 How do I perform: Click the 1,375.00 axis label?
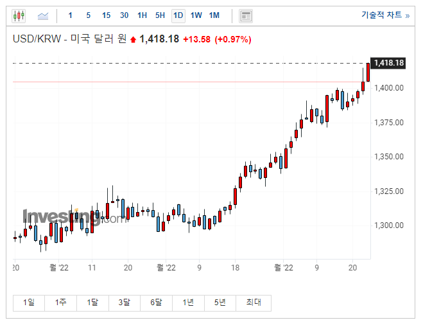pos(389,123)
